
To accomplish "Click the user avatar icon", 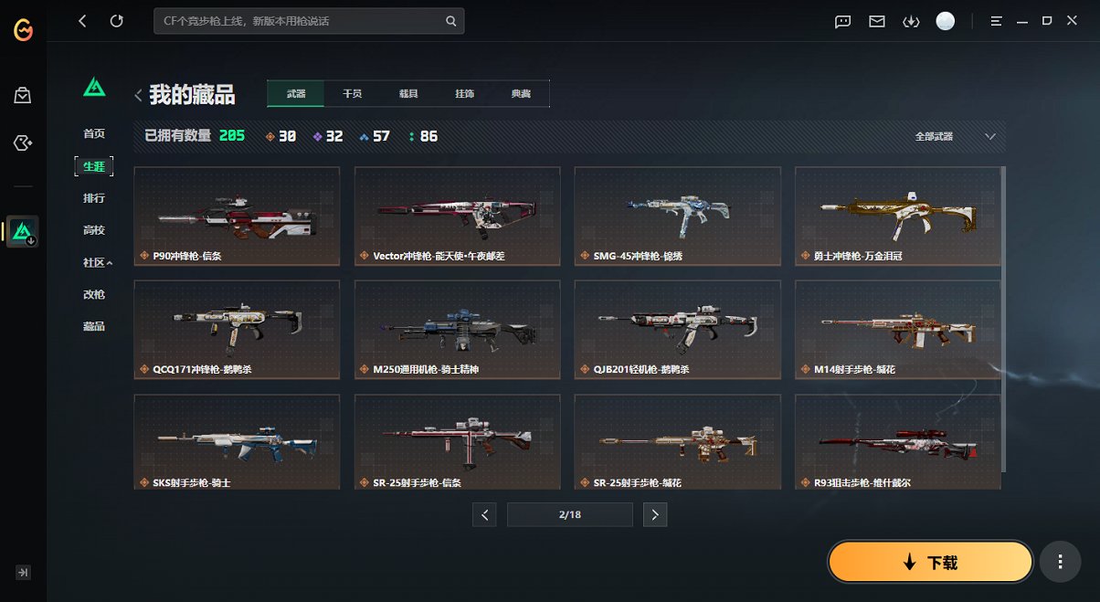I will [x=946, y=21].
